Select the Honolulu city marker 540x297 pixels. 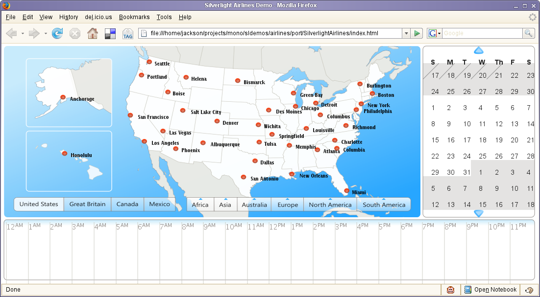point(64,153)
